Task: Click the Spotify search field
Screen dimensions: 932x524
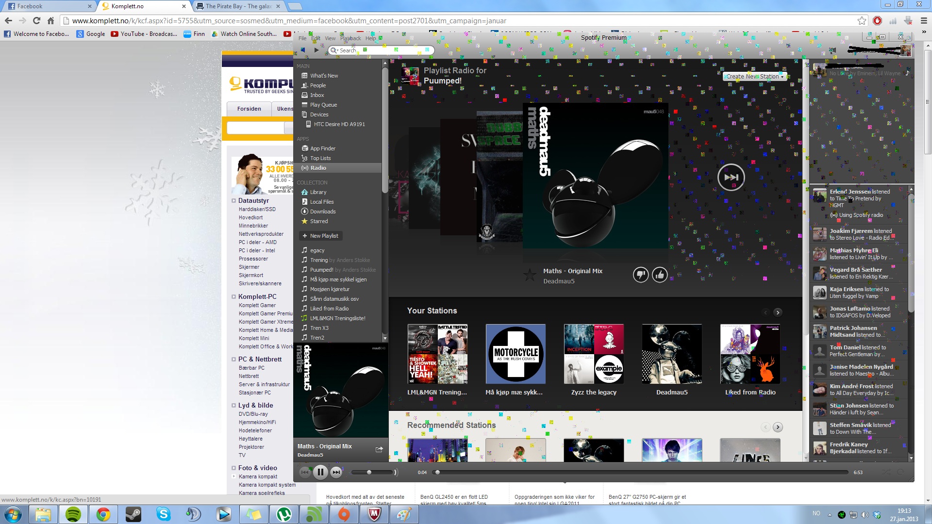Action: click(x=381, y=50)
